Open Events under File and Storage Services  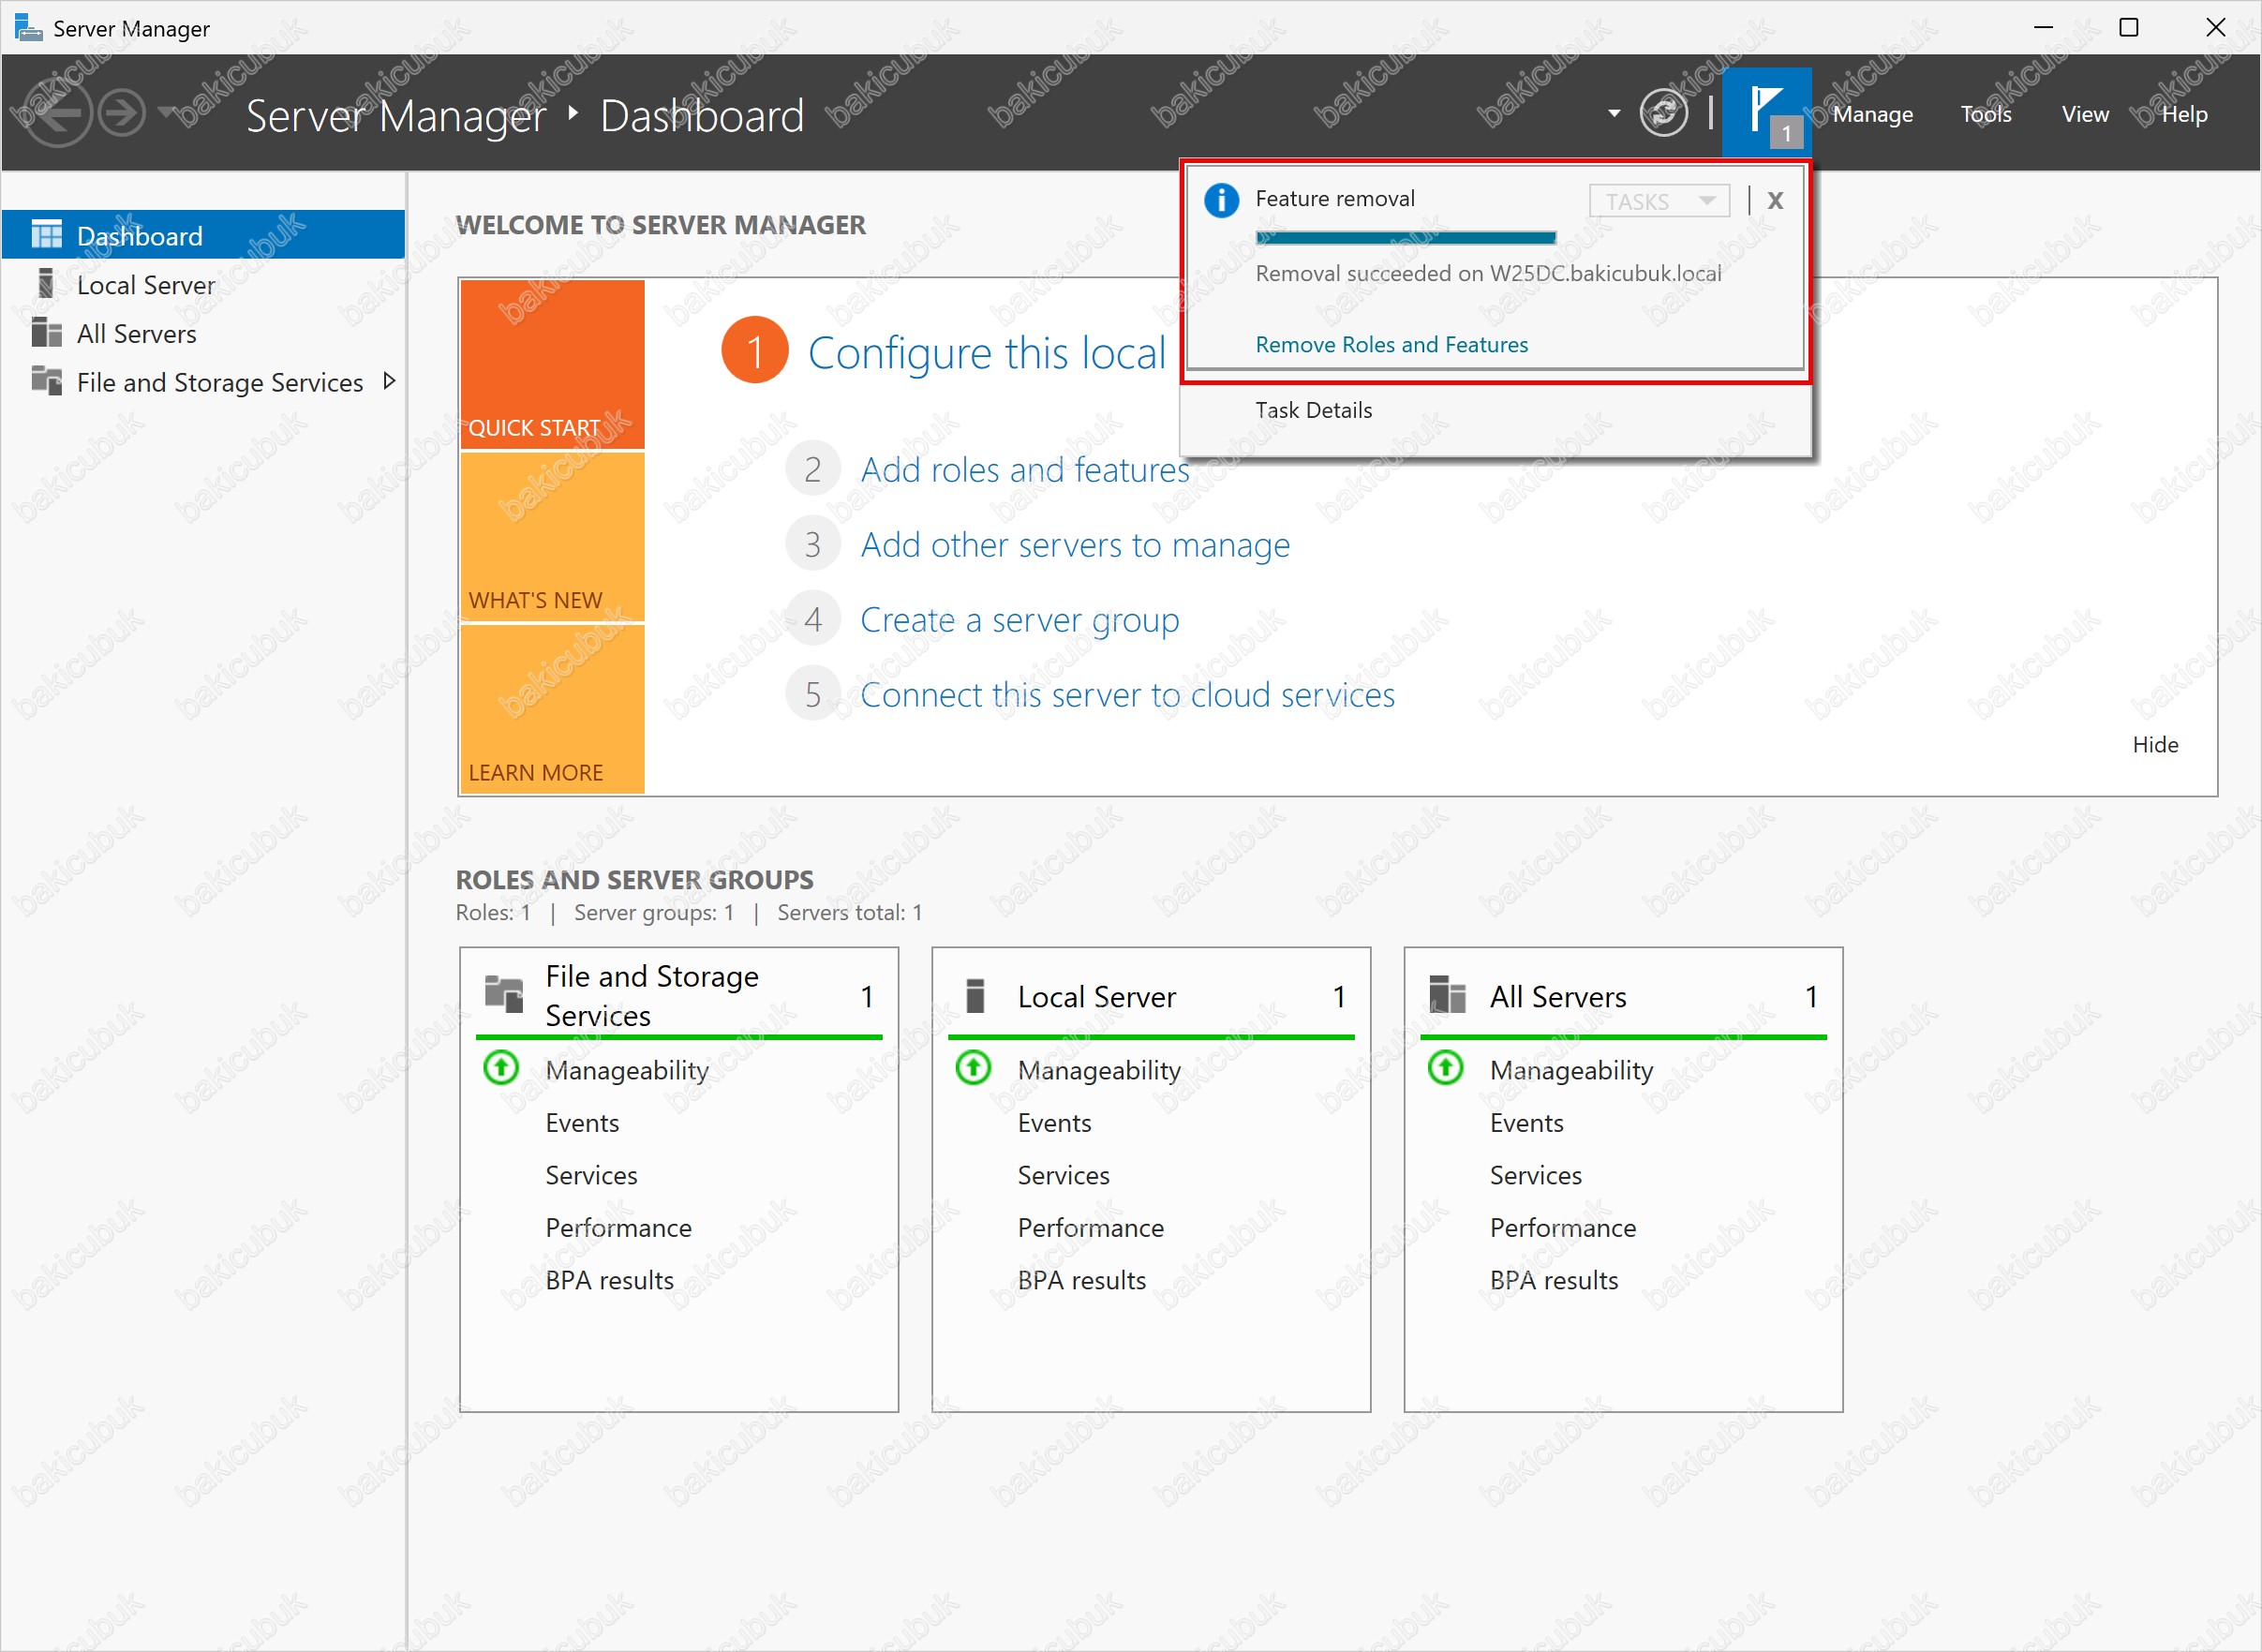(582, 1122)
